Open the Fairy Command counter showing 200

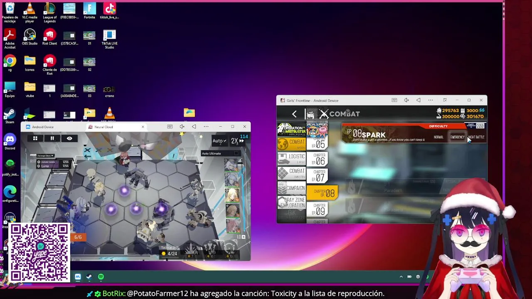pyautogui.click(x=475, y=125)
